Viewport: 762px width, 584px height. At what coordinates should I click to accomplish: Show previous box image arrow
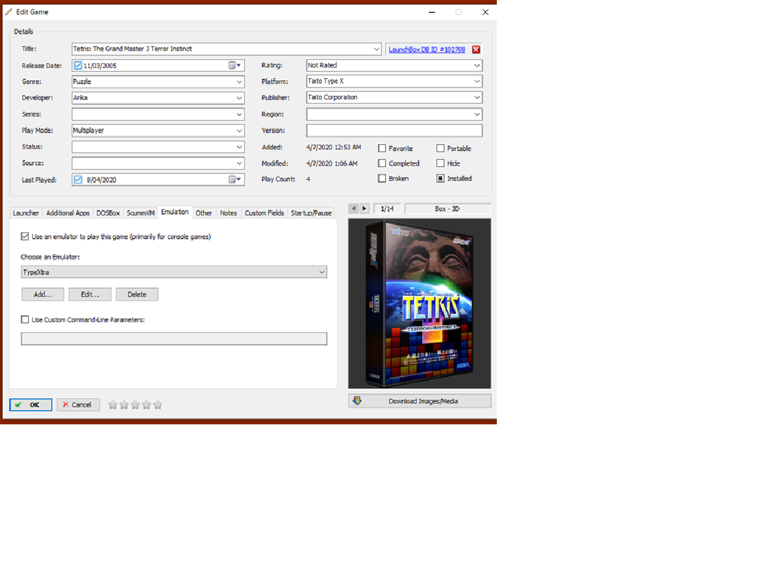[353, 209]
